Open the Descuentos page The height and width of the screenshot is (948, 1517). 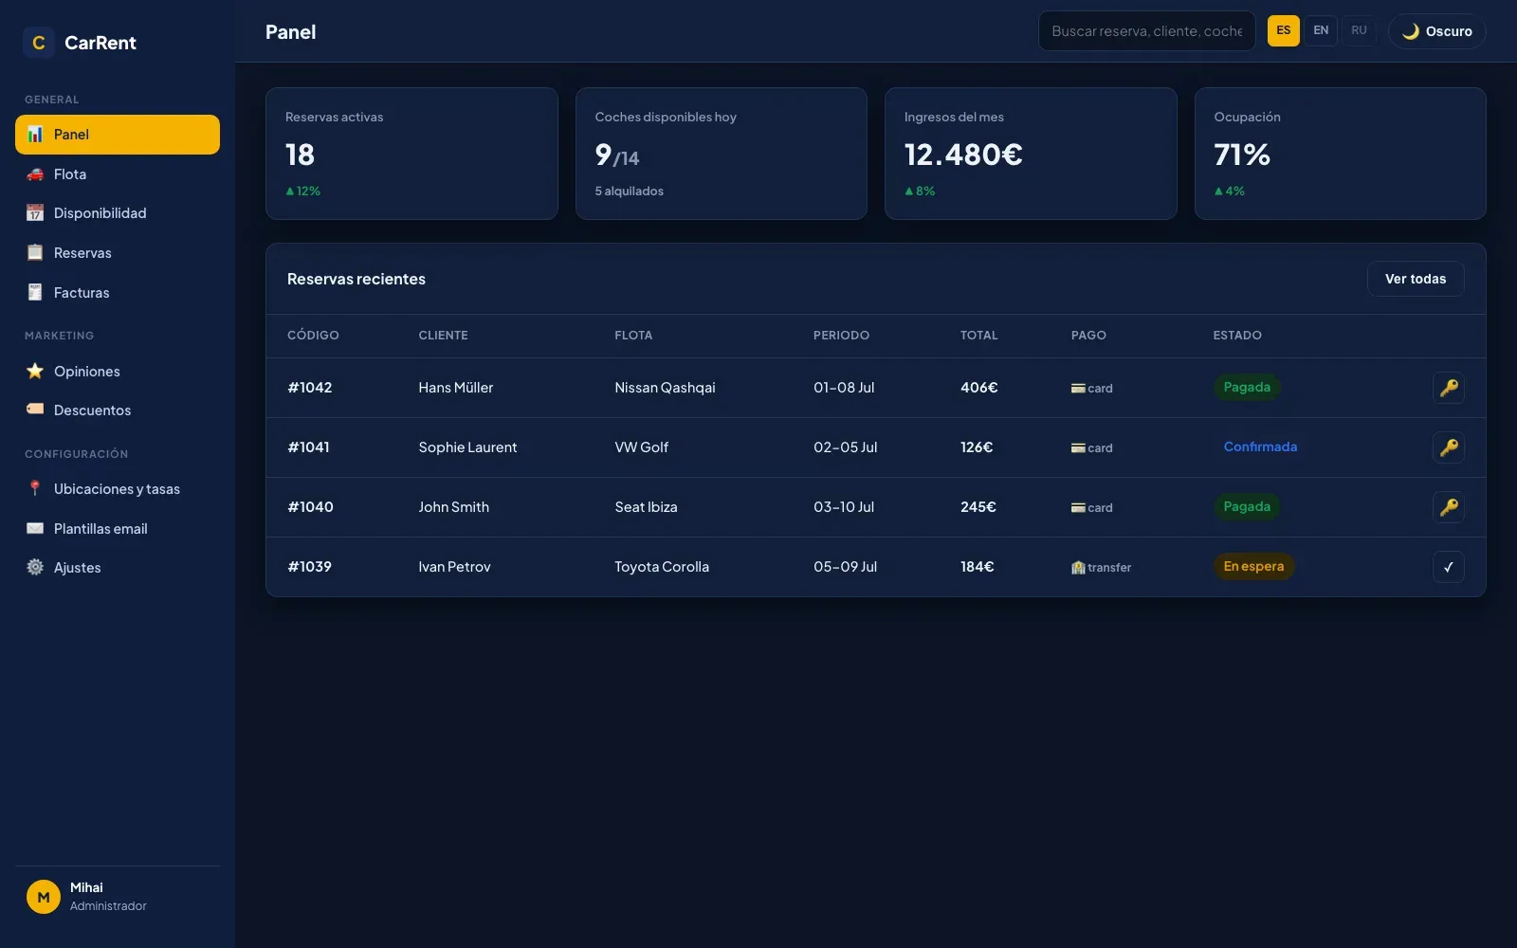[118, 410]
